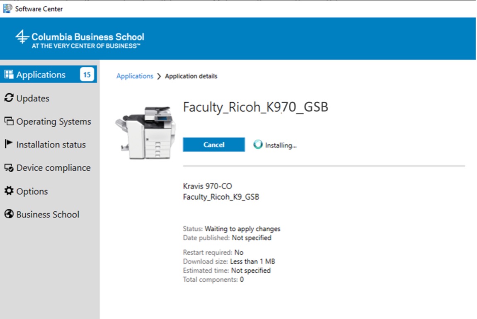This screenshot has width=477, height=319.
Task: Click the Software Center title bar icon
Action: (x=7, y=9)
